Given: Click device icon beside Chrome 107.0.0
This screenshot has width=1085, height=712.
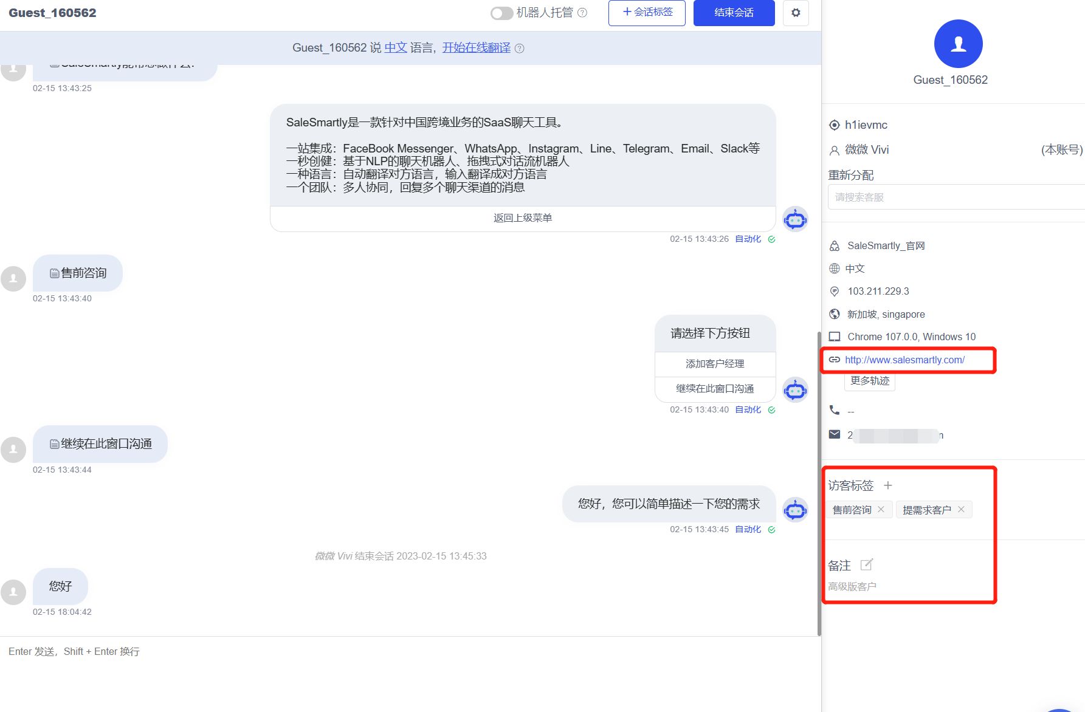Looking at the screenshot, I should [x=835, y=337].
